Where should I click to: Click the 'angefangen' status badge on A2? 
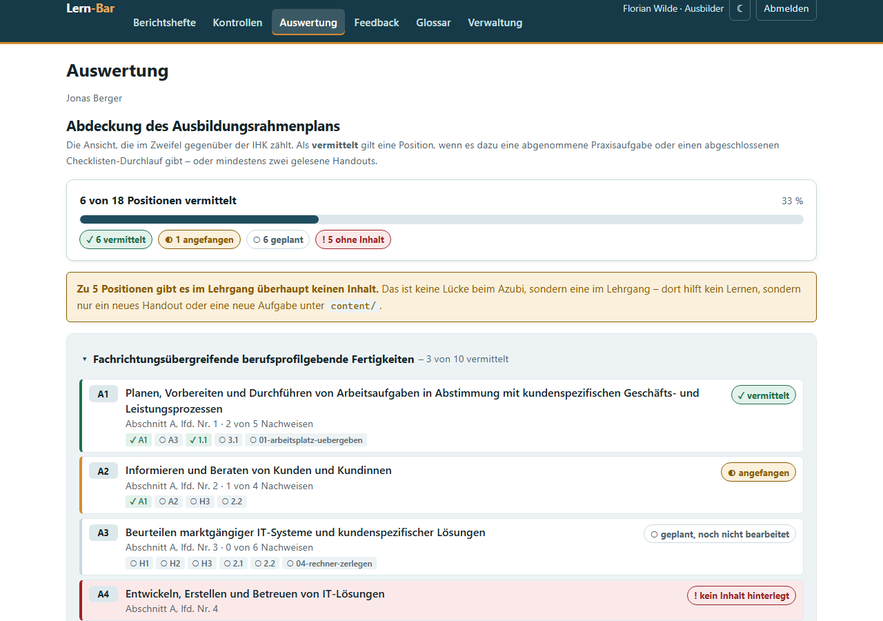point(758,473)
